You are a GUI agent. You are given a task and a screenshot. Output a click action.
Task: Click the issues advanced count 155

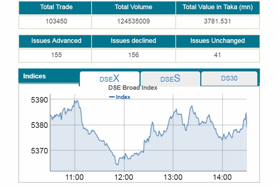coord(56,55)
